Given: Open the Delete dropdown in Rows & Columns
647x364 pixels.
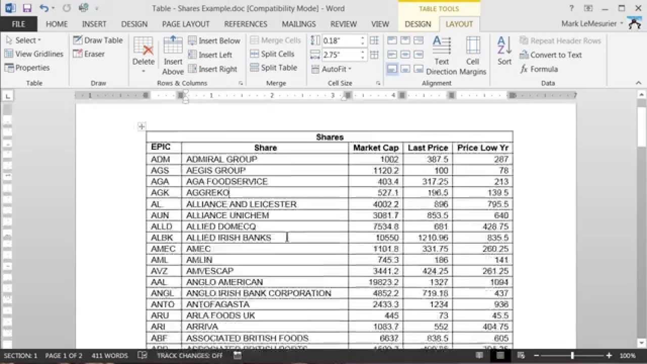Looking at the screenshot, I should point(144,56).
